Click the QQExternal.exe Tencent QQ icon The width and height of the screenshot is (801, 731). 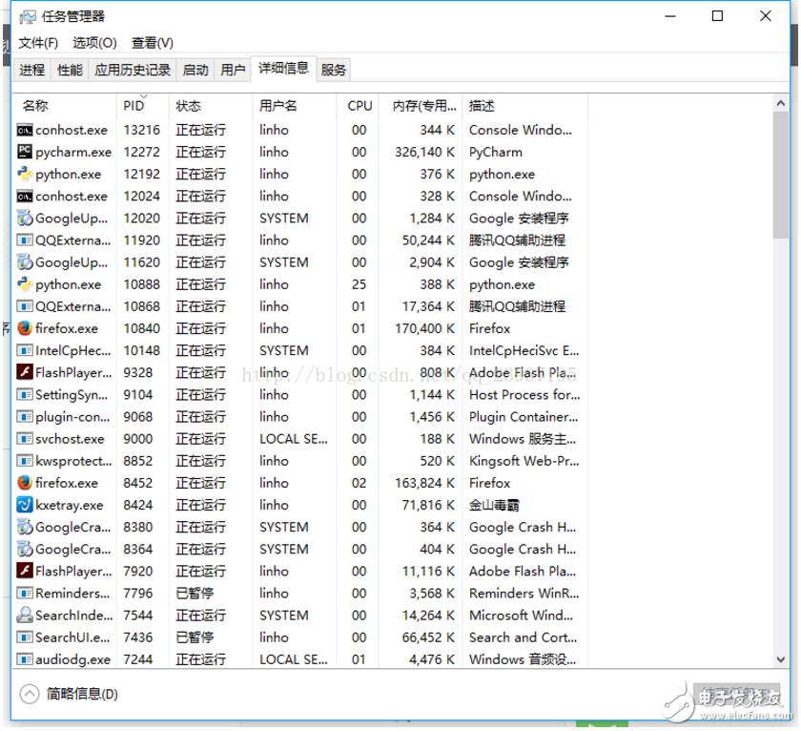pyautogui.click(x=24, y=240)
